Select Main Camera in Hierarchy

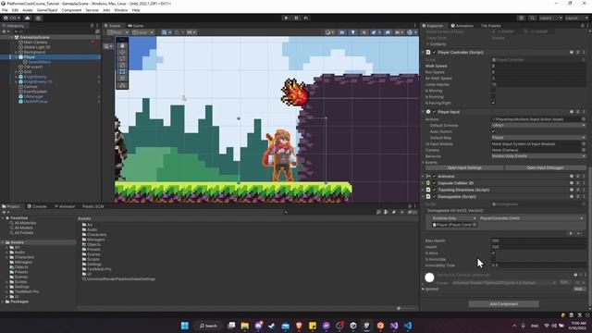pyautogui.click(x=35, y=43)
